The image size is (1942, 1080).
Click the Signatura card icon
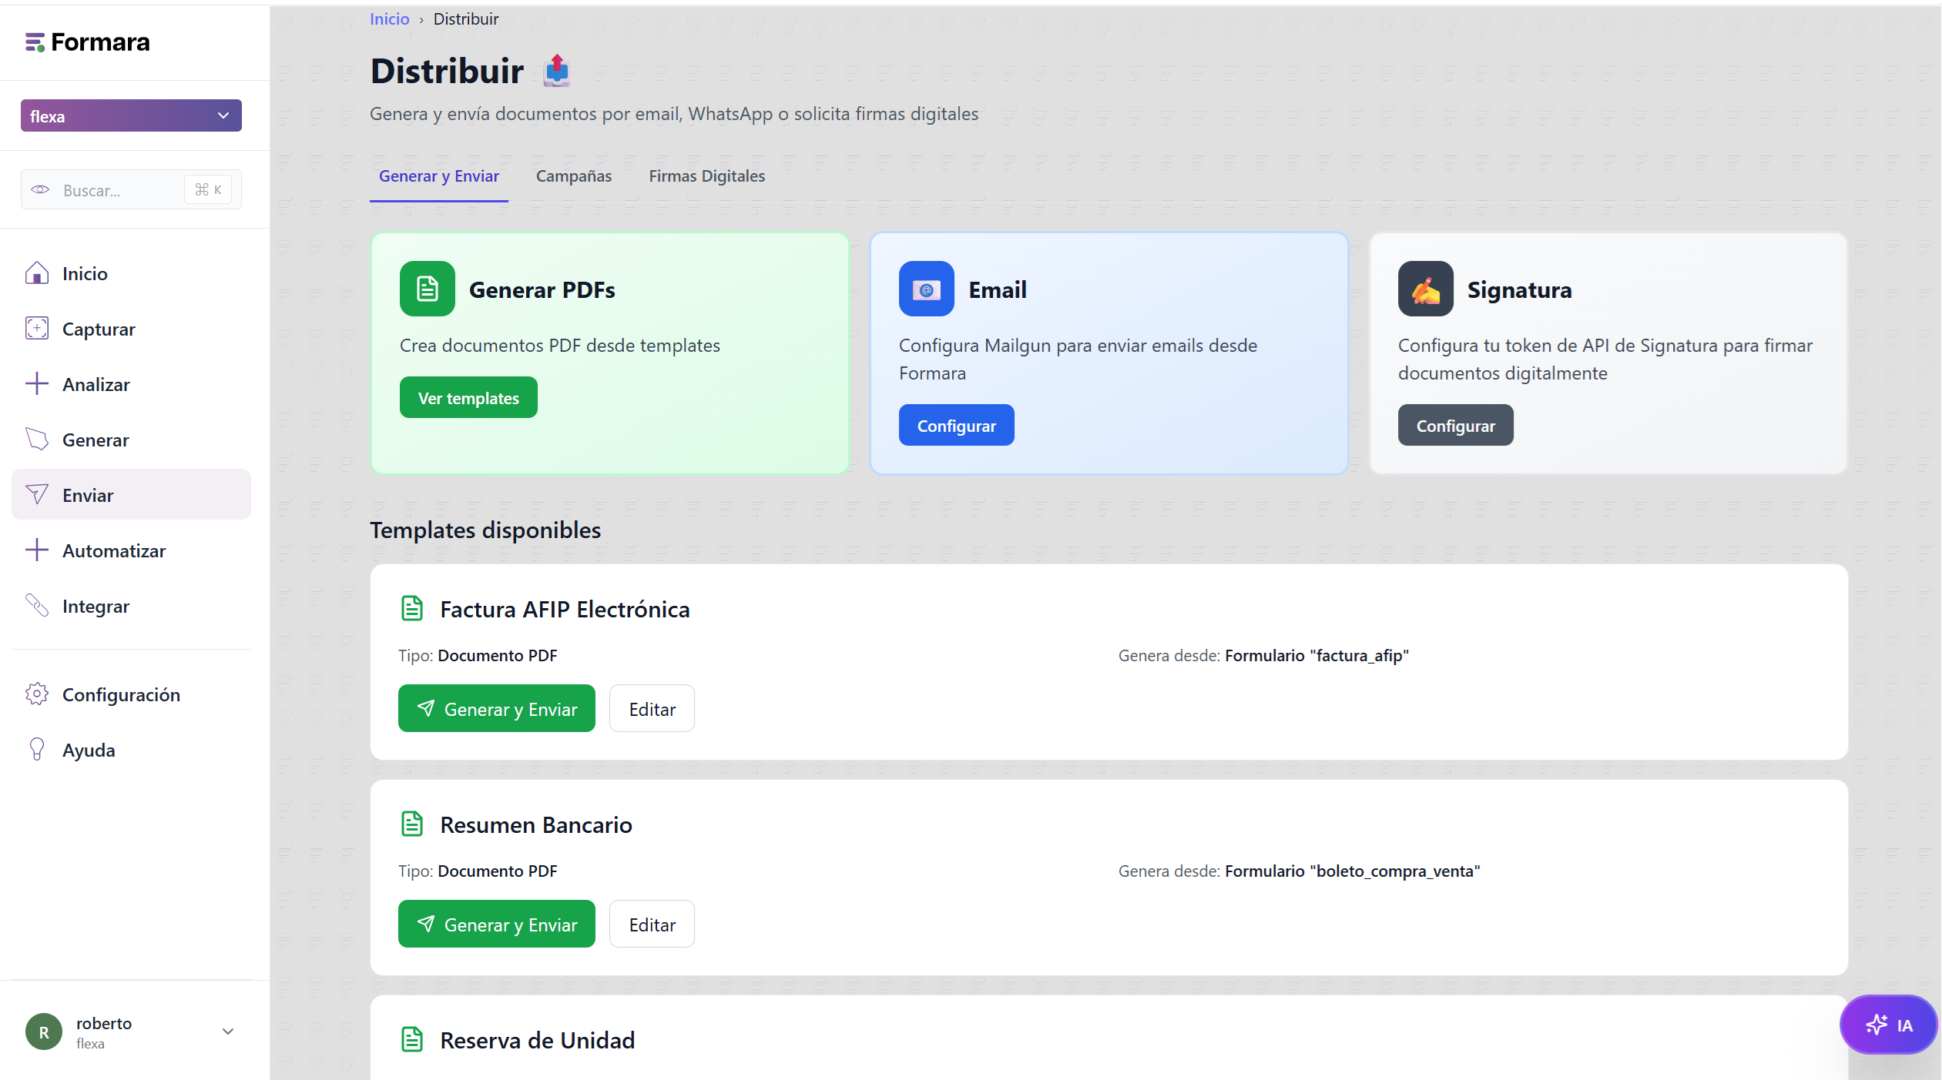tap(1425, 289)
